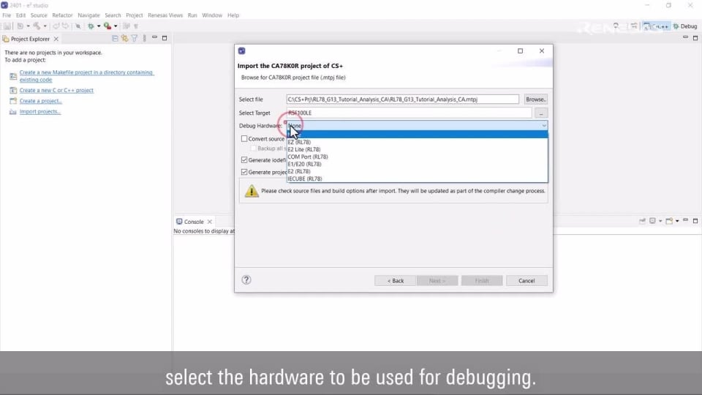
Task: Toggle the Convert source checkbox
Action: [x=244, y=139]
